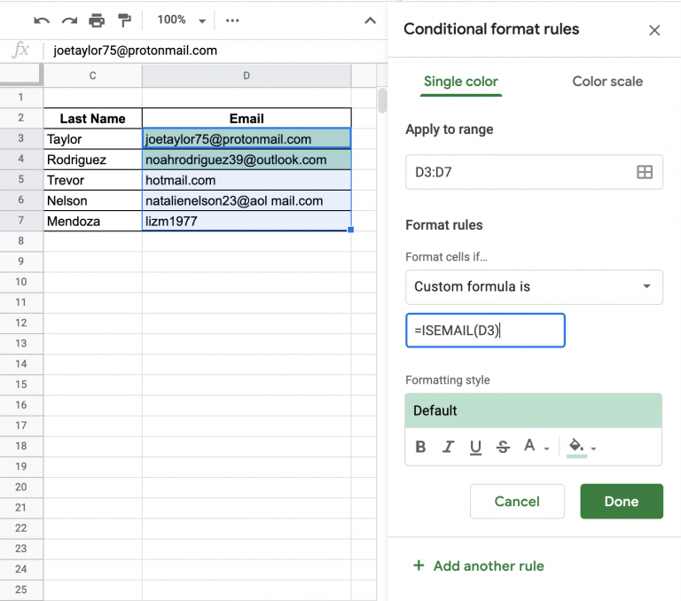Open the text color dropdown

click(536, 446)
